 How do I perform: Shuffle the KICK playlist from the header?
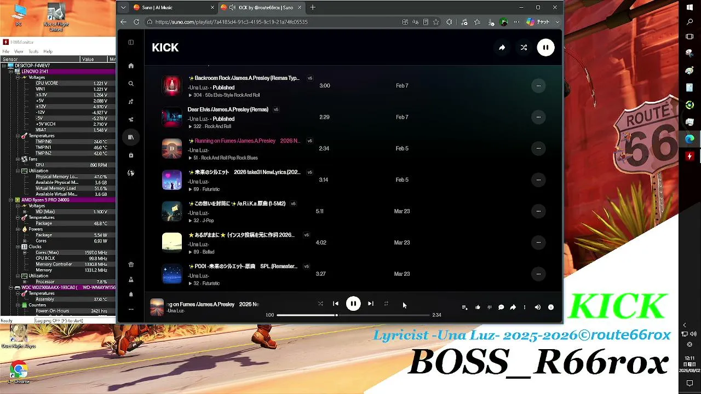pos(524,48)
